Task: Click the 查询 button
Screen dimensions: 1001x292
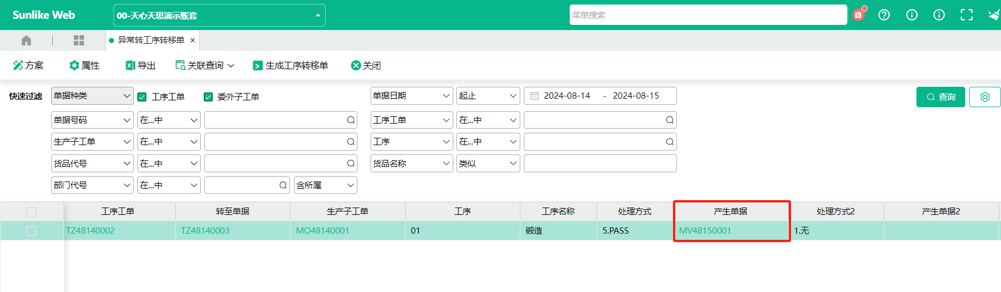Action: (x=941, y=97)
